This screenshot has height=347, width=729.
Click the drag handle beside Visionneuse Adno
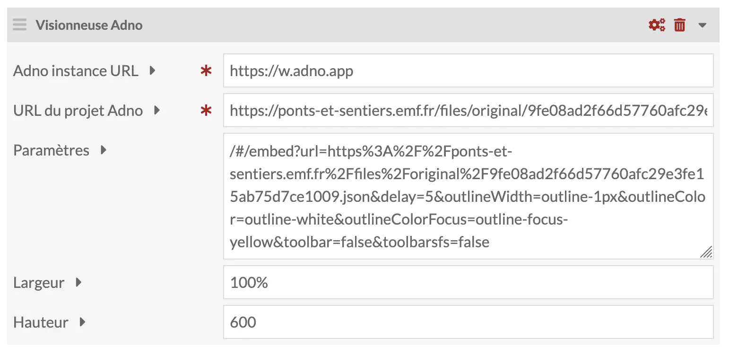20,25
